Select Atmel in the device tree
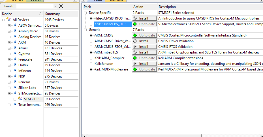263x137 pixels. 23,48
